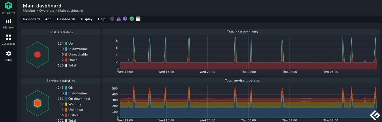Viewport: 382px width, 122px height.
Task: Click the Down host state label
Action: (x=73, y=60)
